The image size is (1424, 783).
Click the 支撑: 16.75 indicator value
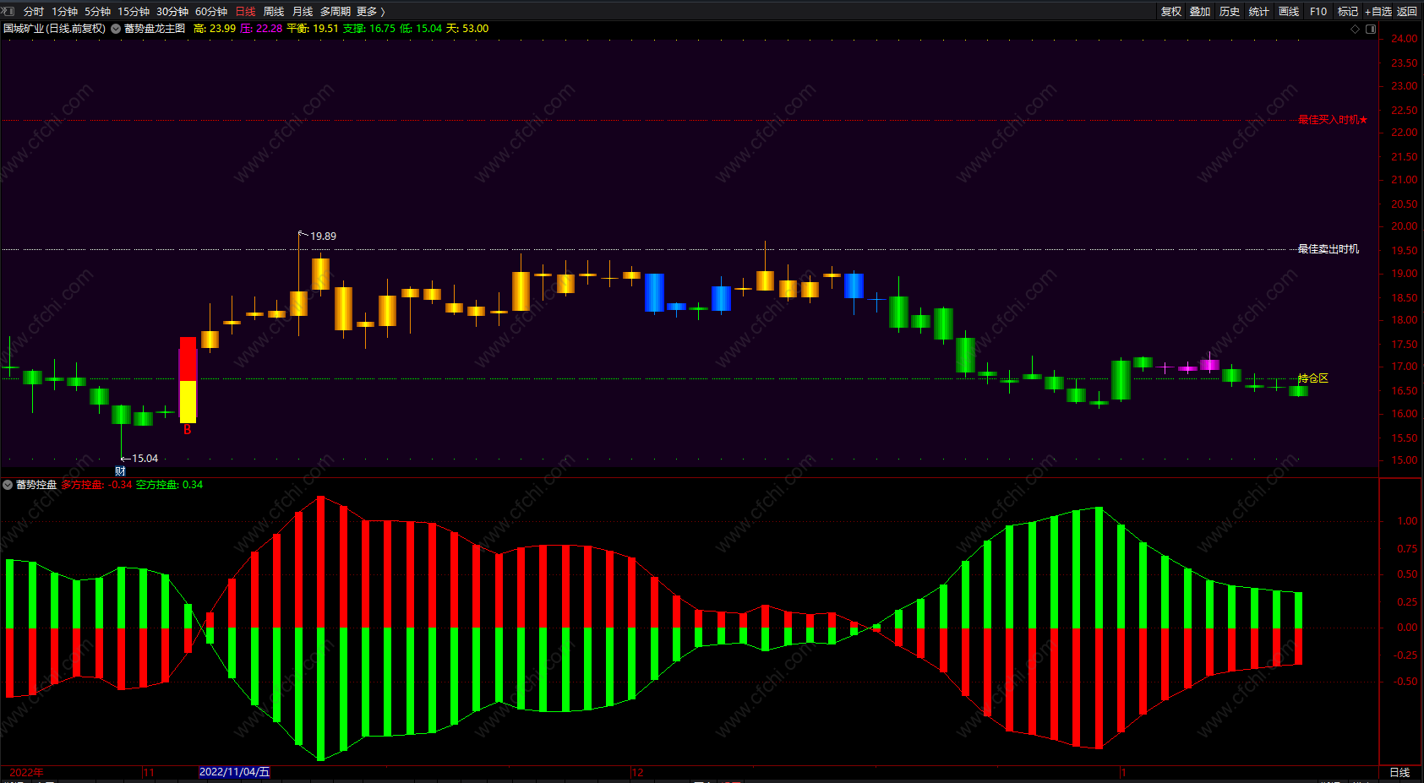pyautogui.click(x=368, y=29)
